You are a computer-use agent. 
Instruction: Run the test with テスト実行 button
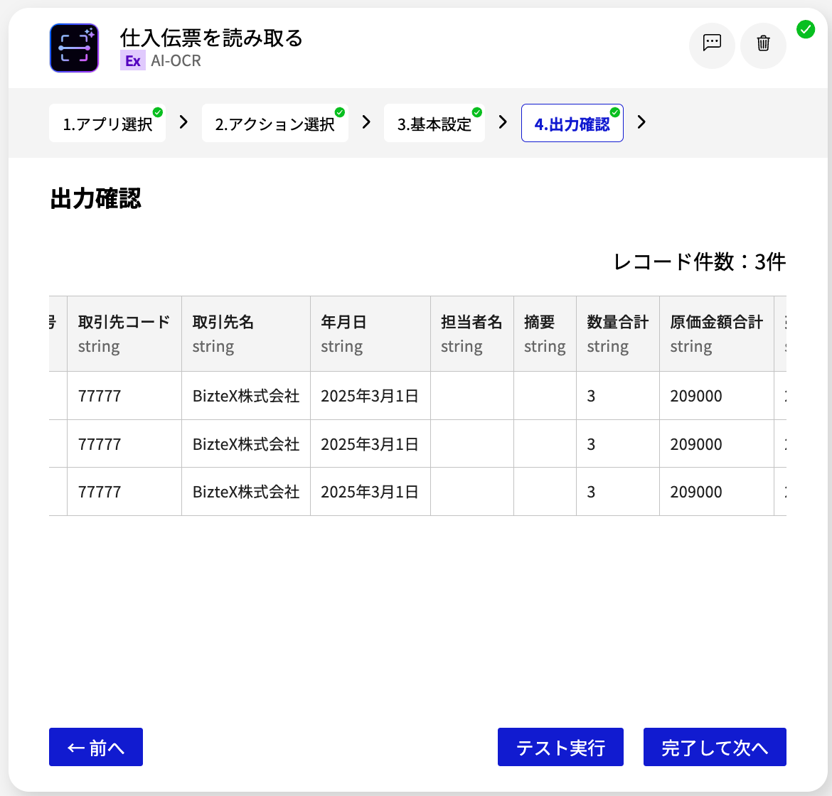tap(560, 747)
